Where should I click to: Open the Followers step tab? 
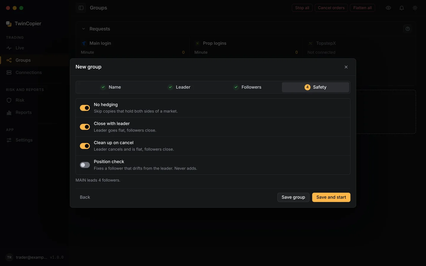click(247, 87)
